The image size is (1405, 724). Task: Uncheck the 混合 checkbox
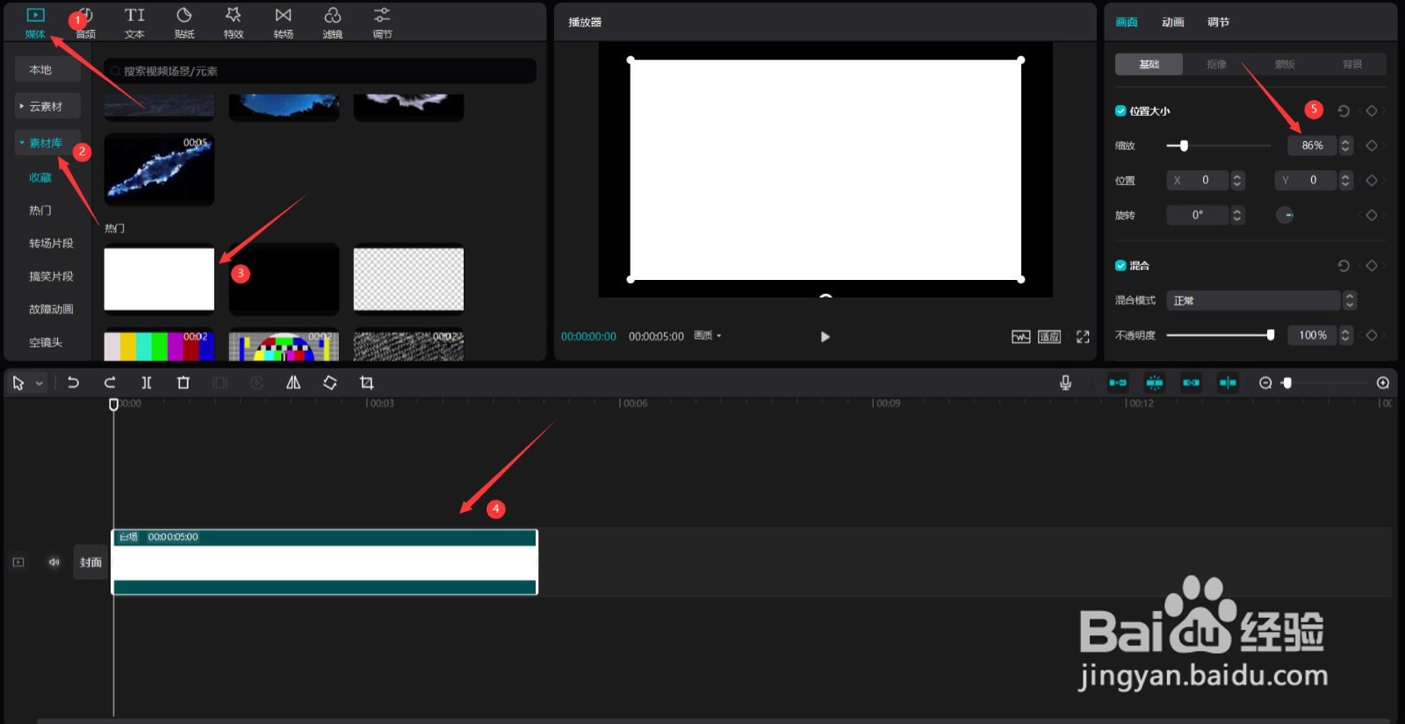coord(1120,266)
